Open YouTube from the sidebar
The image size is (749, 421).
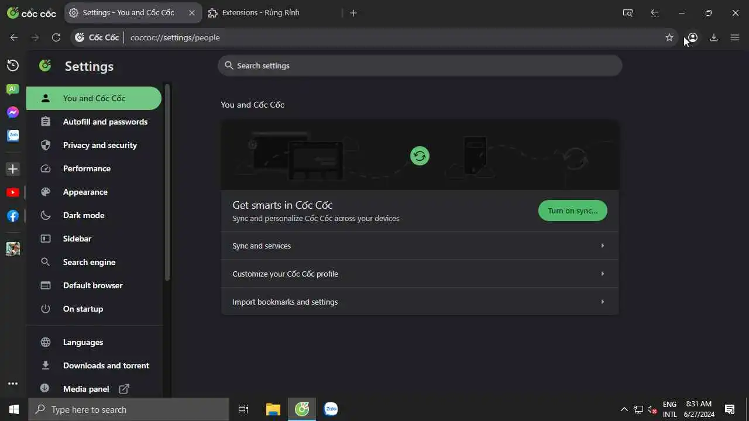tap(13, 192)
